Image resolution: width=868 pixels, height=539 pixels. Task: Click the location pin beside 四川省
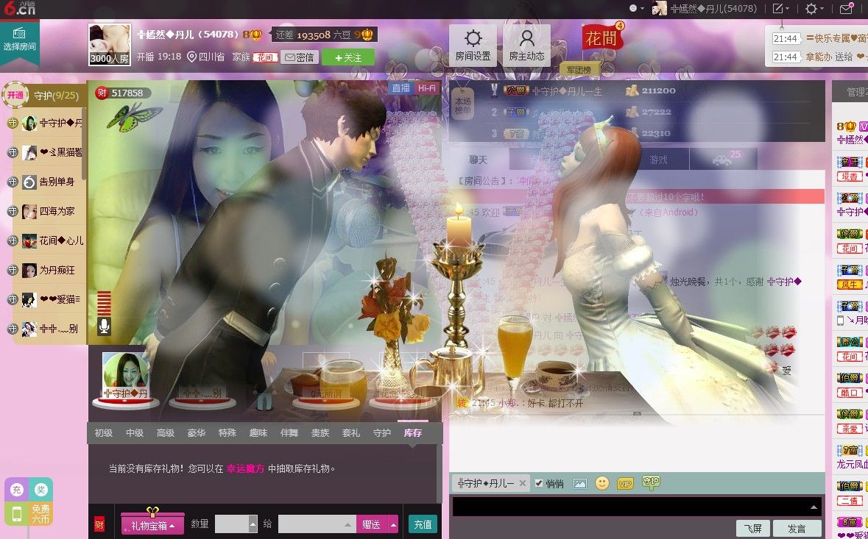tap(192, 57)
